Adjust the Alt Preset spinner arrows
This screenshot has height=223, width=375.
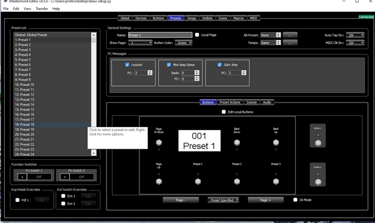point(278,35)
